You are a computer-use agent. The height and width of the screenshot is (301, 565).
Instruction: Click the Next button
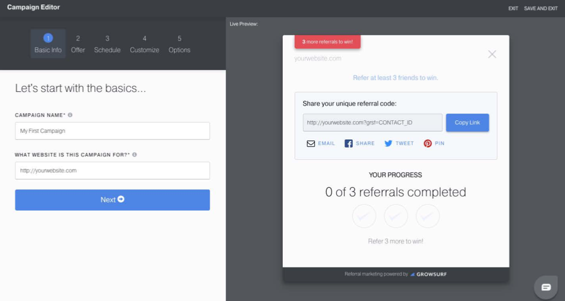coord(112,200)
